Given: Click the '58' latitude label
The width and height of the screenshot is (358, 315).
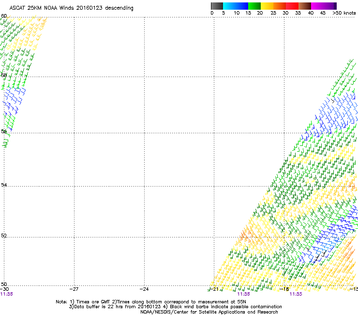Looking at the screenshot, I should (4, 75).
